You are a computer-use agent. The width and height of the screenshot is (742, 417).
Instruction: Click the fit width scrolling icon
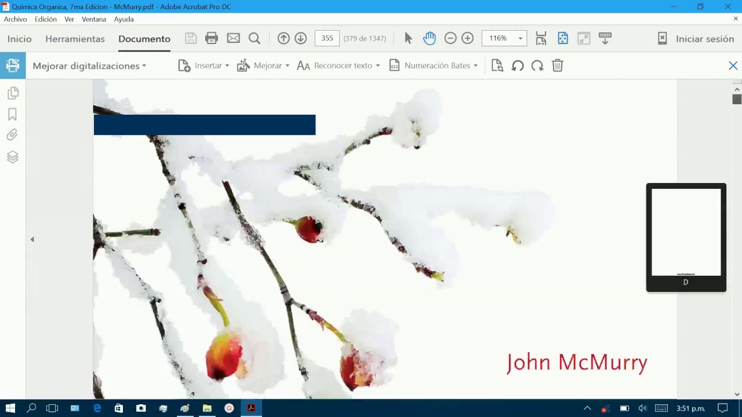(541, 38)
